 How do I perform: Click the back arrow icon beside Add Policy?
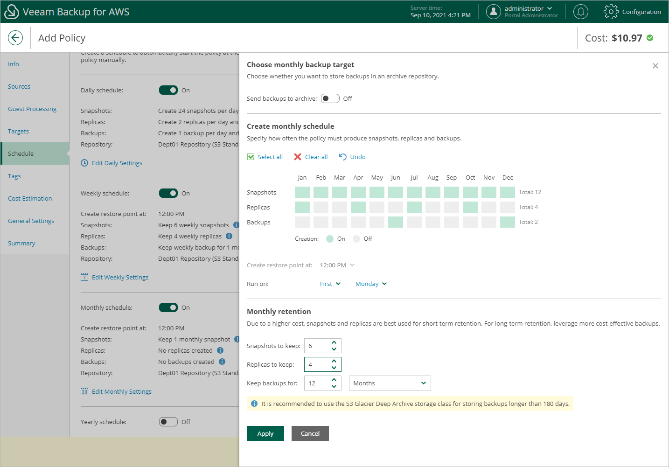pos(15,38)
